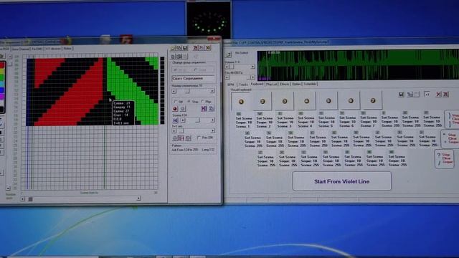459x258 pixels.
Task: Click the curved arrow icon beside No Select
Action: (x=229, y=54)
